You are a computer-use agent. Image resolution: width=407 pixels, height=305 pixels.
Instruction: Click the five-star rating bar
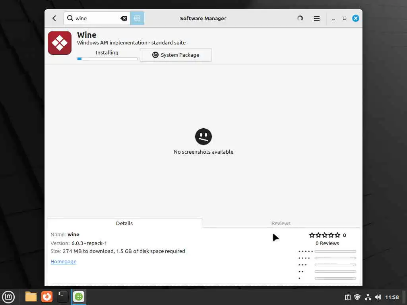pyautogui.click(x=335, y=251)
